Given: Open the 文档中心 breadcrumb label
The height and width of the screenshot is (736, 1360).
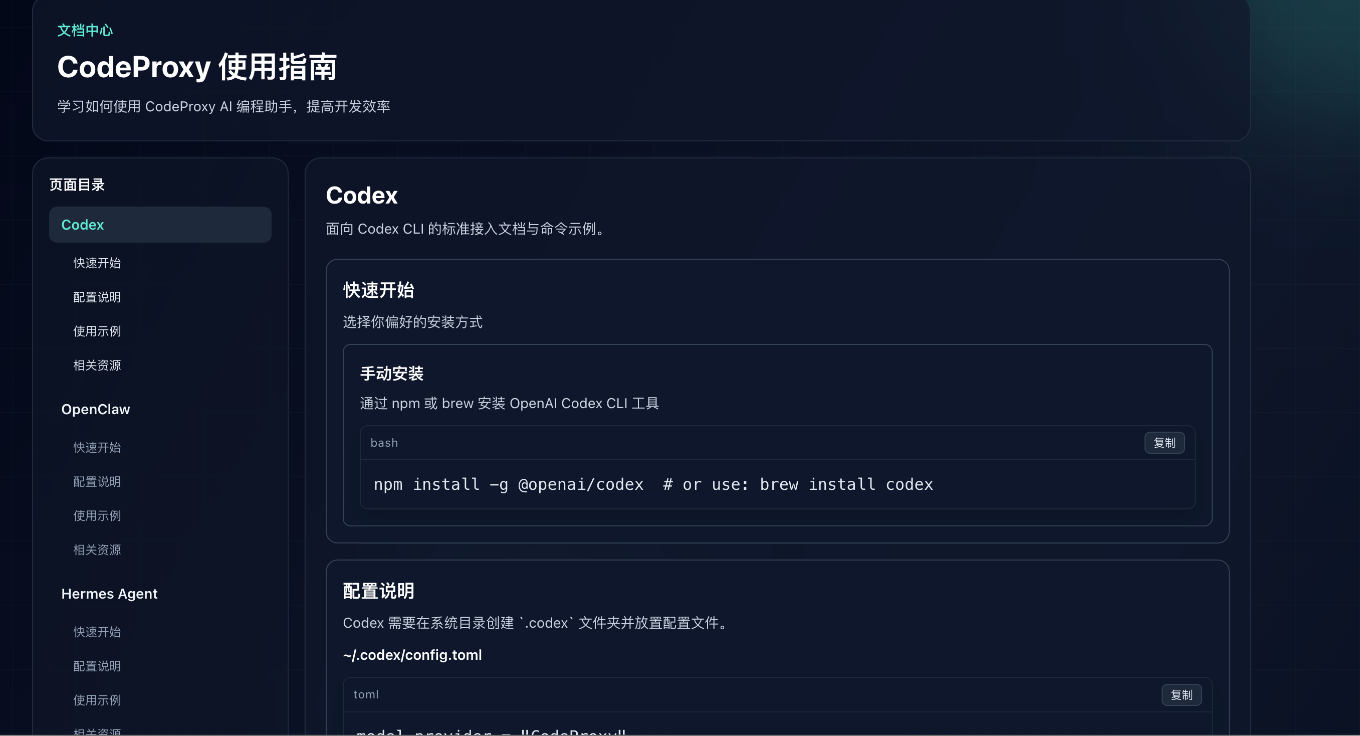Looking at the screenshot, I should point(85,30).
